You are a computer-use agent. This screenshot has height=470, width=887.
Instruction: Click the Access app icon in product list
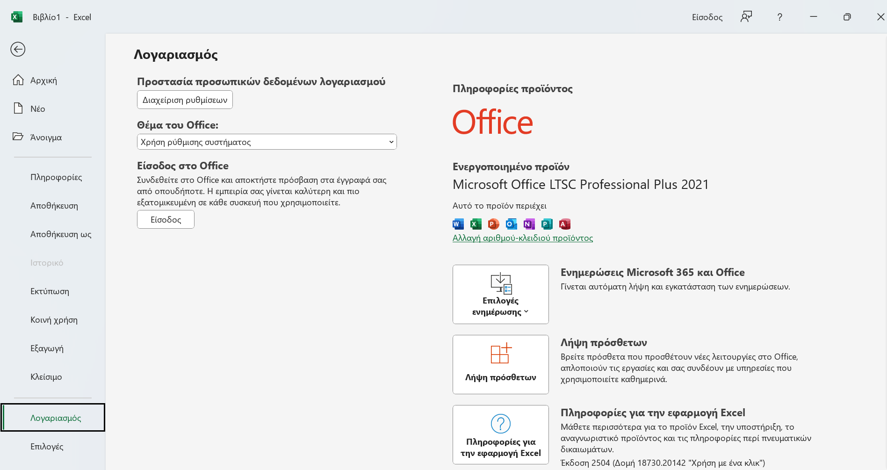click(565, 224)
